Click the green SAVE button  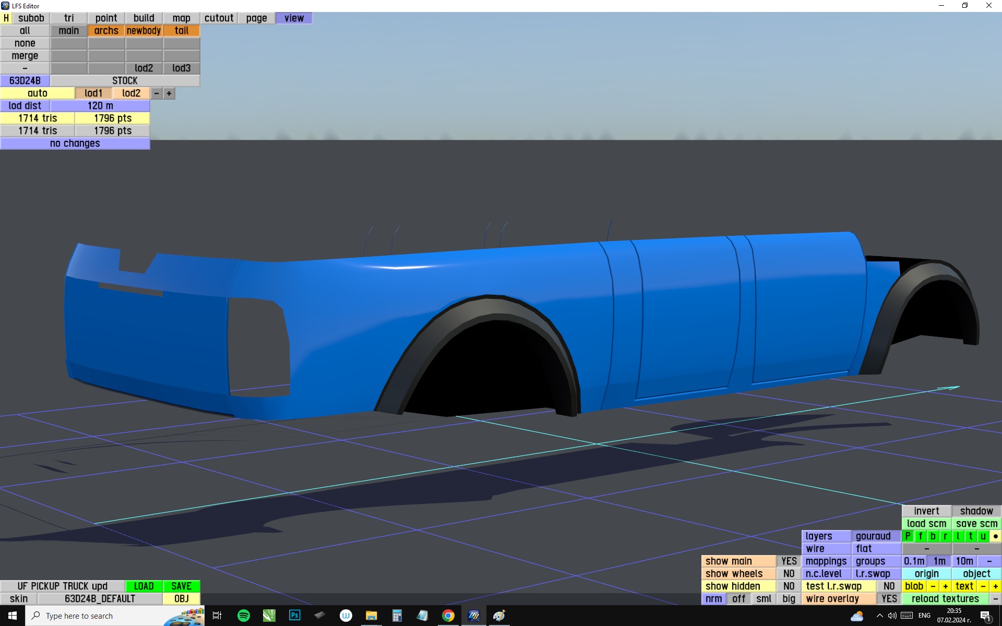pyautogui.click(x=181, y=586)
